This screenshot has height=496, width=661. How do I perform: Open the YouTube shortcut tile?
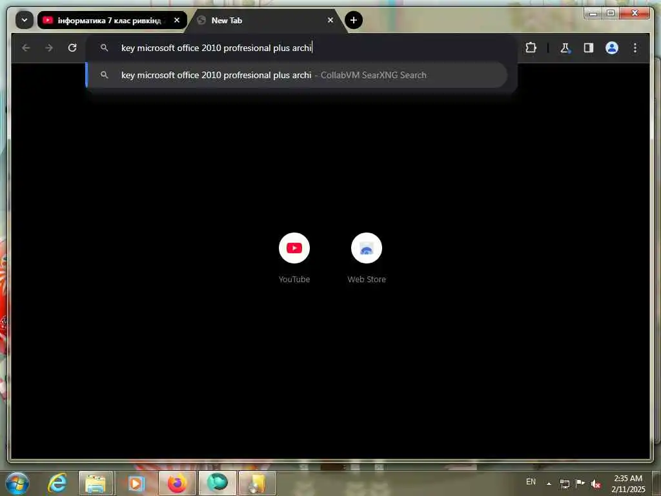tap(294, 258)
